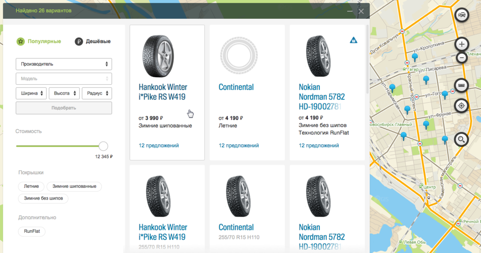Click the Стоимость price slider handle
Viewport: 481px width, 253px height.
[103, 146]
